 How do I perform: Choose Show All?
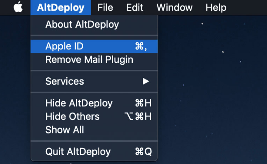coord(94,129)
